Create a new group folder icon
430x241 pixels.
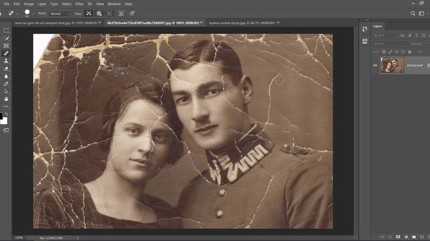[x=414, y=236]
